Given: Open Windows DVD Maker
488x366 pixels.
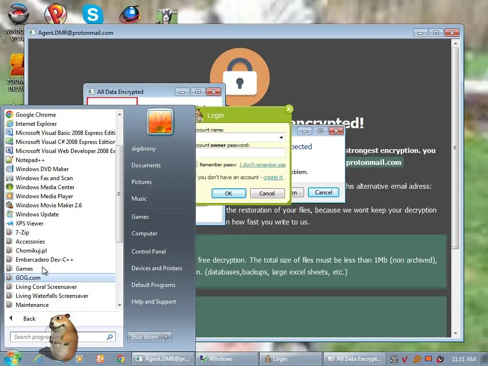Looking at the screenshot, I should [x=61, y=169].
